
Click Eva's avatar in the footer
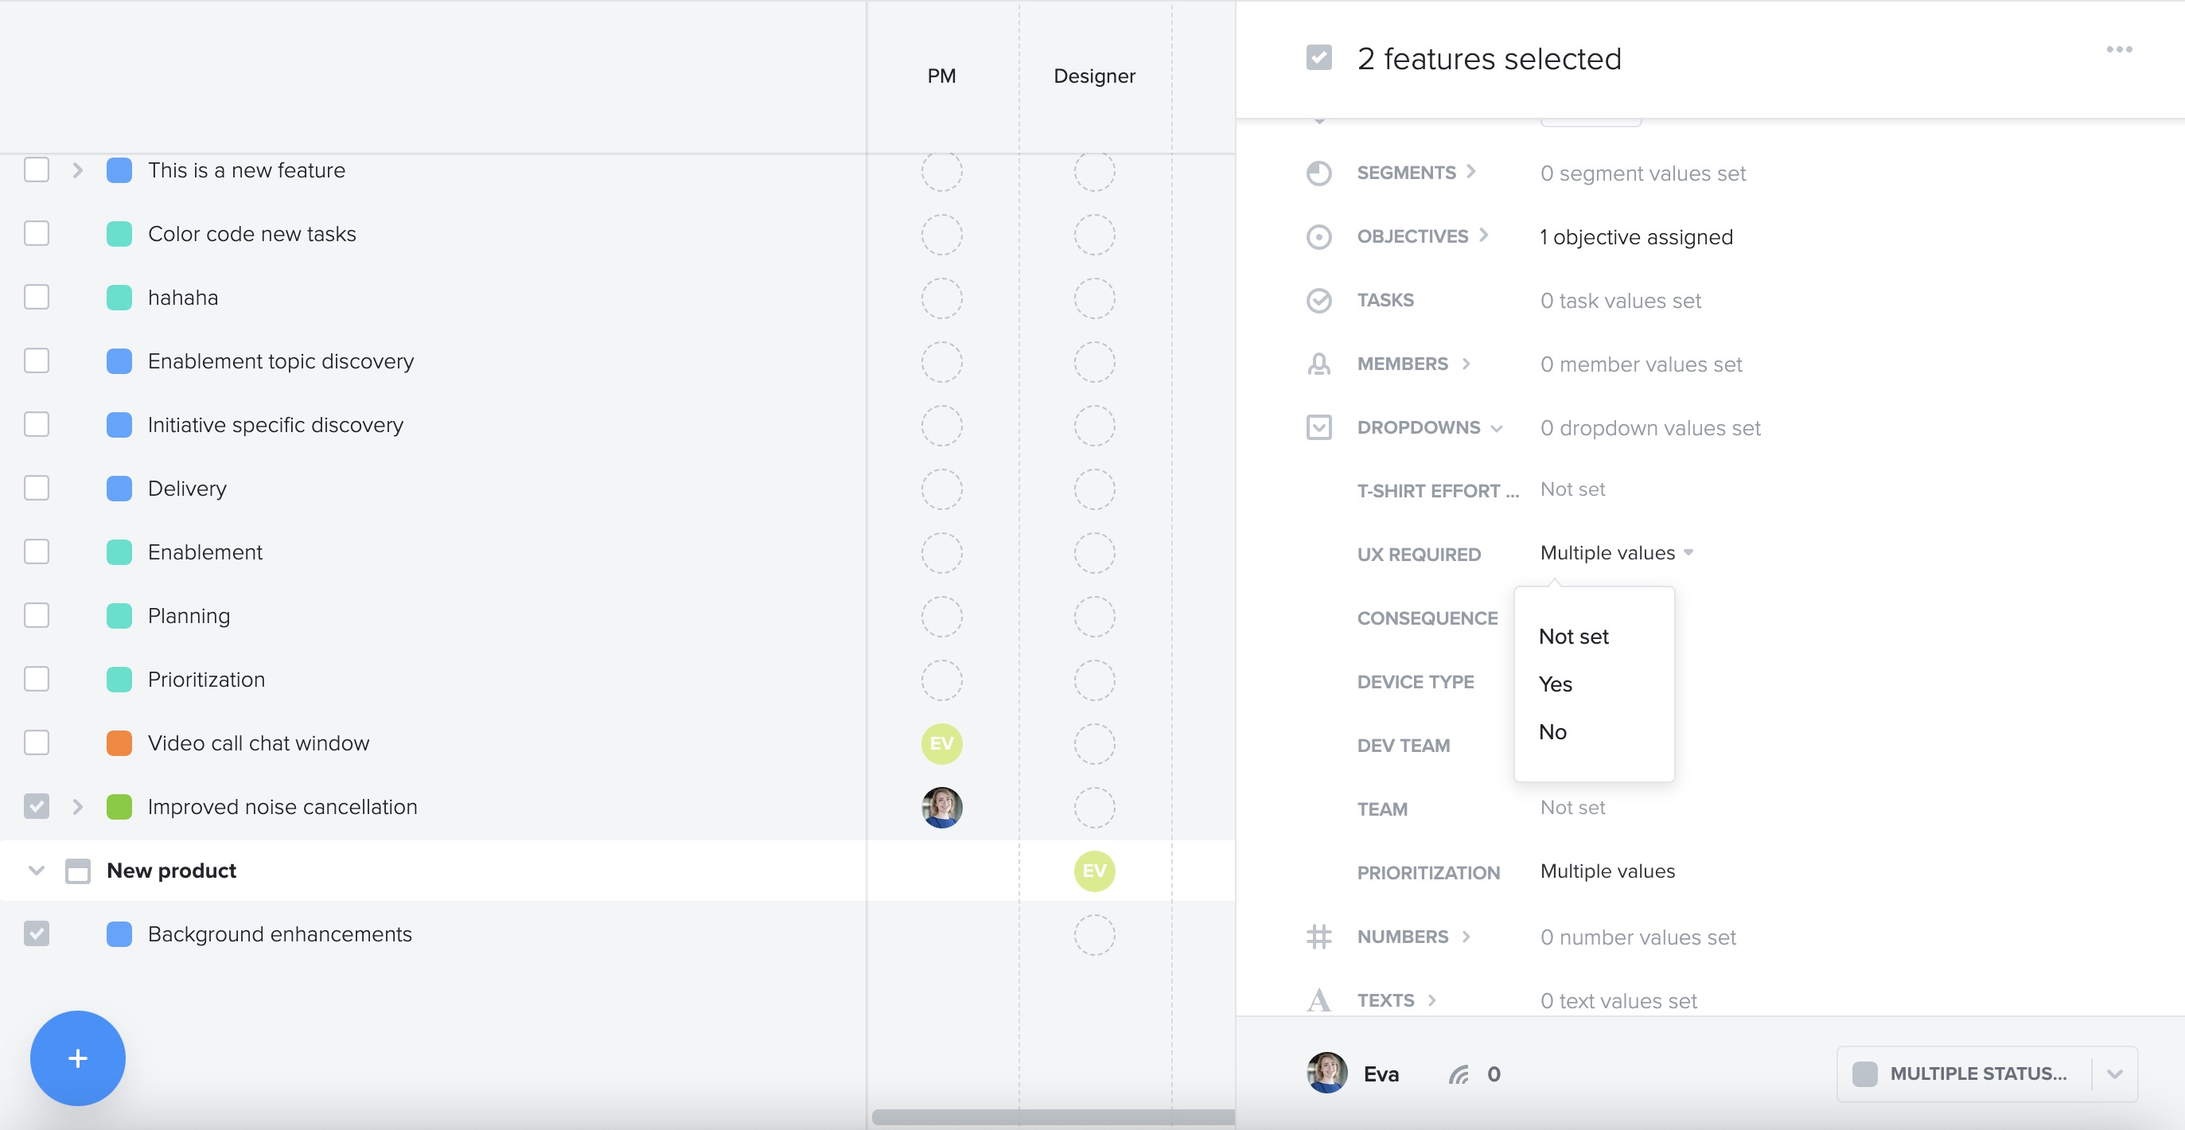1326,1073
